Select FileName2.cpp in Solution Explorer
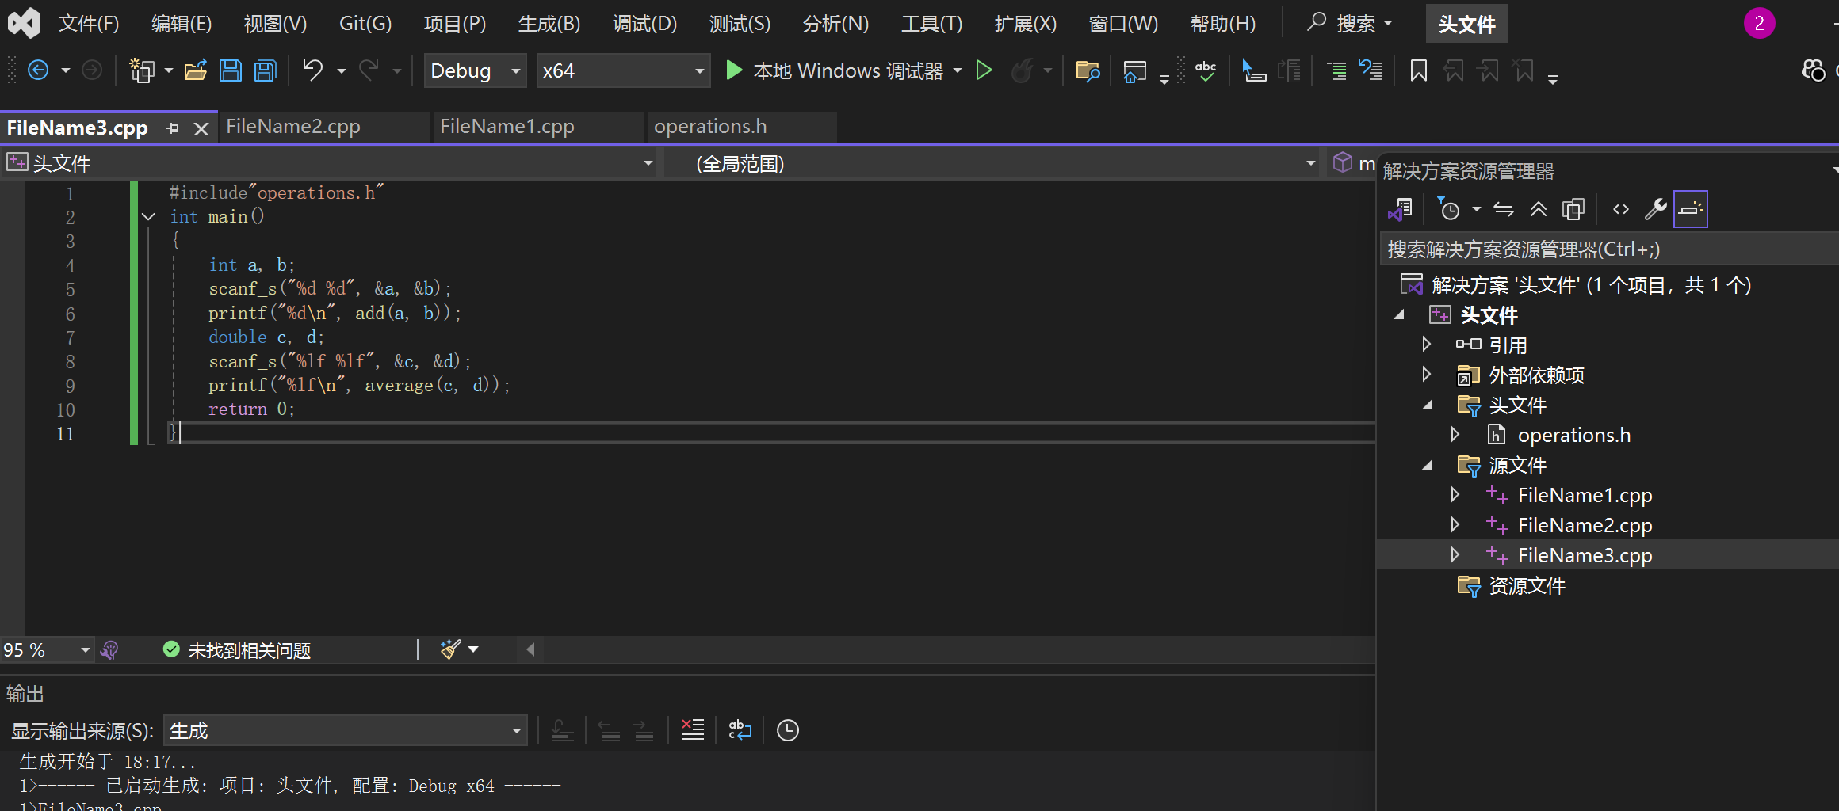 [1585, 525]
